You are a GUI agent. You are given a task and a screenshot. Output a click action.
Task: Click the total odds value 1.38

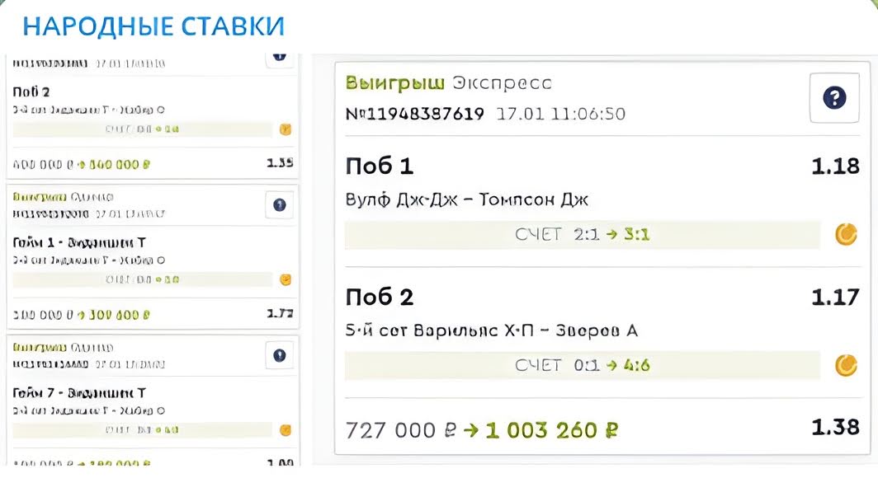coord(834,428)
